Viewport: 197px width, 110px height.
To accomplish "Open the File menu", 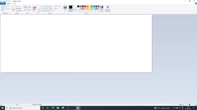I will pyautogui.click(x=3, y=3).
